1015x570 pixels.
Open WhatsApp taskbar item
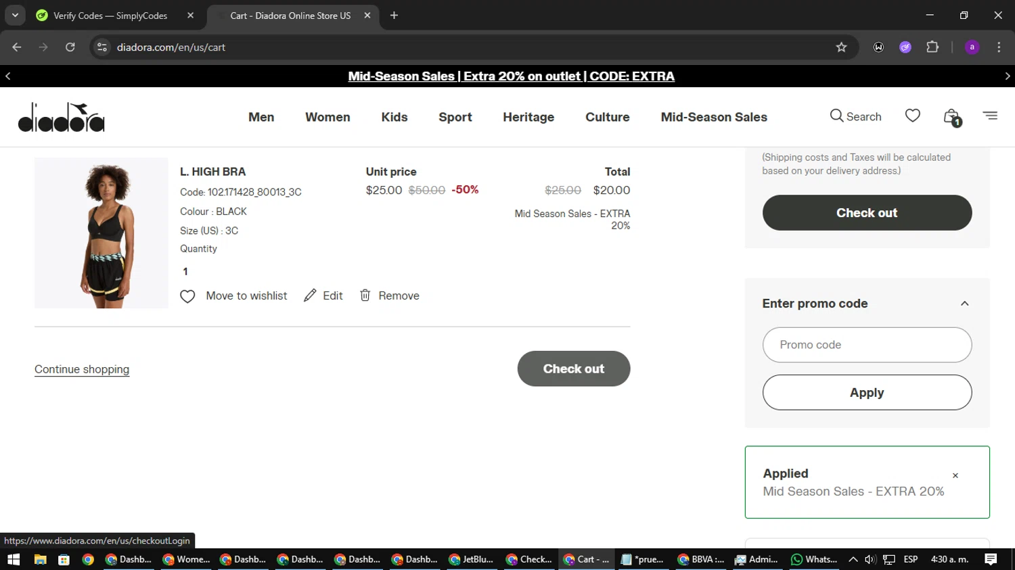(x=814, y=559)
